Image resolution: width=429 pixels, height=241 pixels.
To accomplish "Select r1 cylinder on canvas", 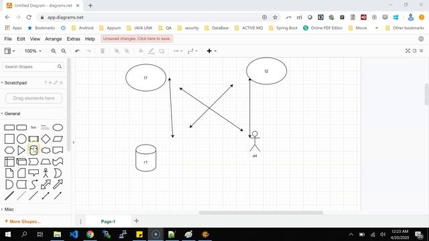I will (x=146, y=158).
